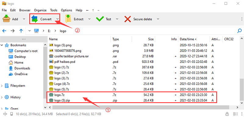Click the search magnifier icon

[239, 31]
